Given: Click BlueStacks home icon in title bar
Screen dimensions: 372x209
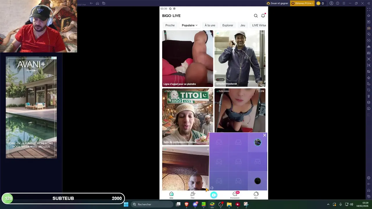Looking at the screenshot, I should click(x=97, y=3).
